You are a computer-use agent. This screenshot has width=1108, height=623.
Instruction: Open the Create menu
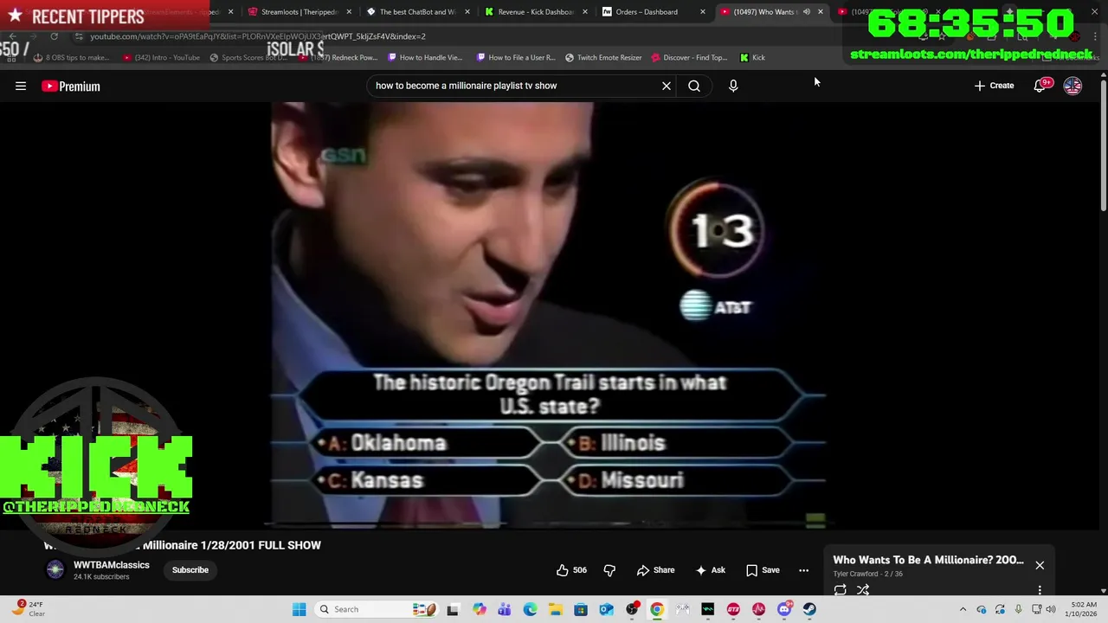tap(994, 86)
